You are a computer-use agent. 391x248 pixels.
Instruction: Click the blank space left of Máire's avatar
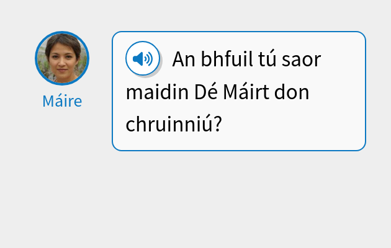tap(17, 58)
